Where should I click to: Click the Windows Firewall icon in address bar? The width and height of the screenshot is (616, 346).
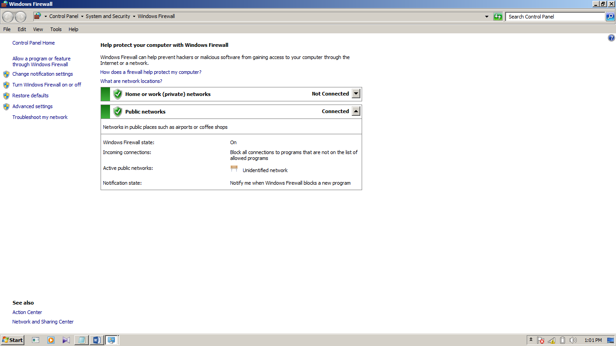click(x=37, y=16)
